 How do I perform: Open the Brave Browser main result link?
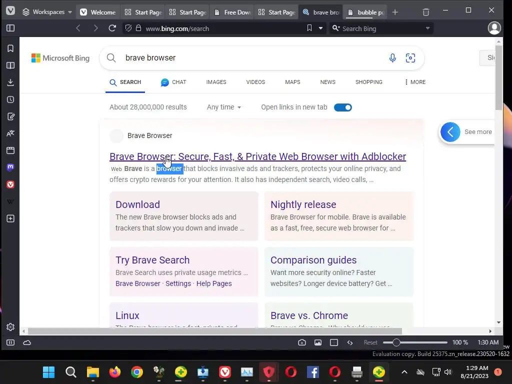257,156
